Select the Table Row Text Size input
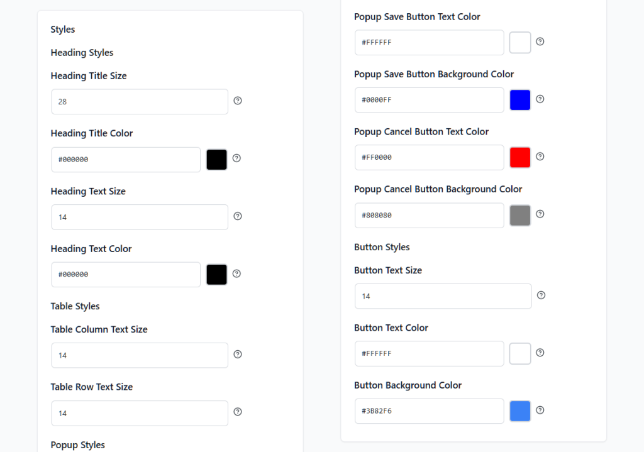644x452 pixels. click(x=139, y=413)
